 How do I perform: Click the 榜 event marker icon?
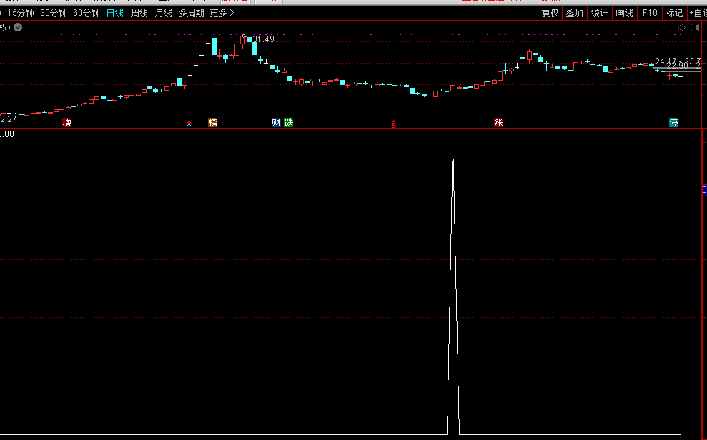pos(212,123)
